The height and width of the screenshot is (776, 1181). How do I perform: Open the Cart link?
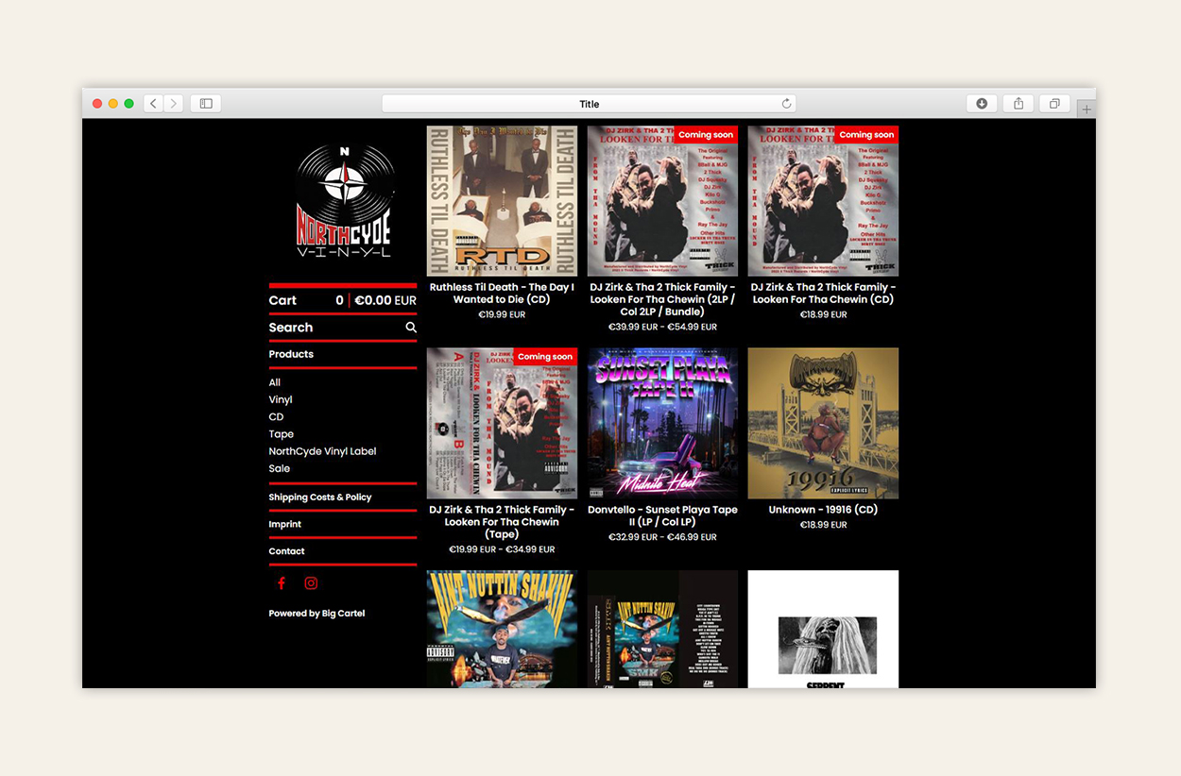coord(282,300)
